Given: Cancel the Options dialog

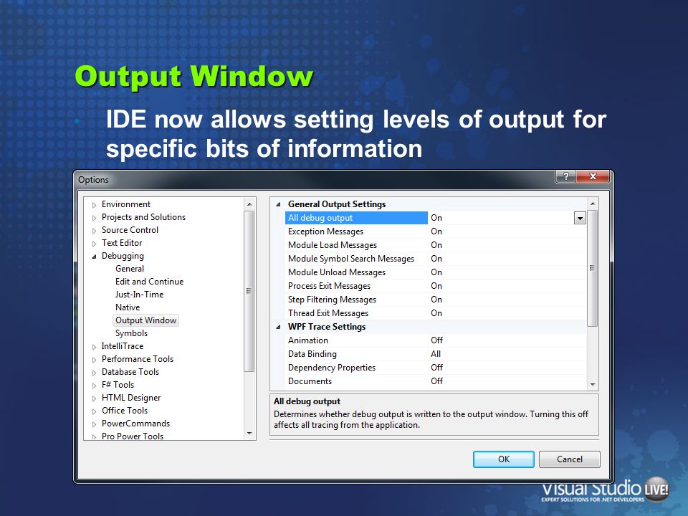Looking at the screenshot, I should coord(570,459).
